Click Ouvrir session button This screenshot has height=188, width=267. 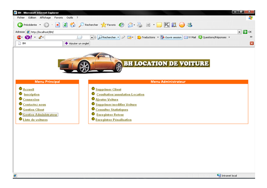click(x=171, y=37)
